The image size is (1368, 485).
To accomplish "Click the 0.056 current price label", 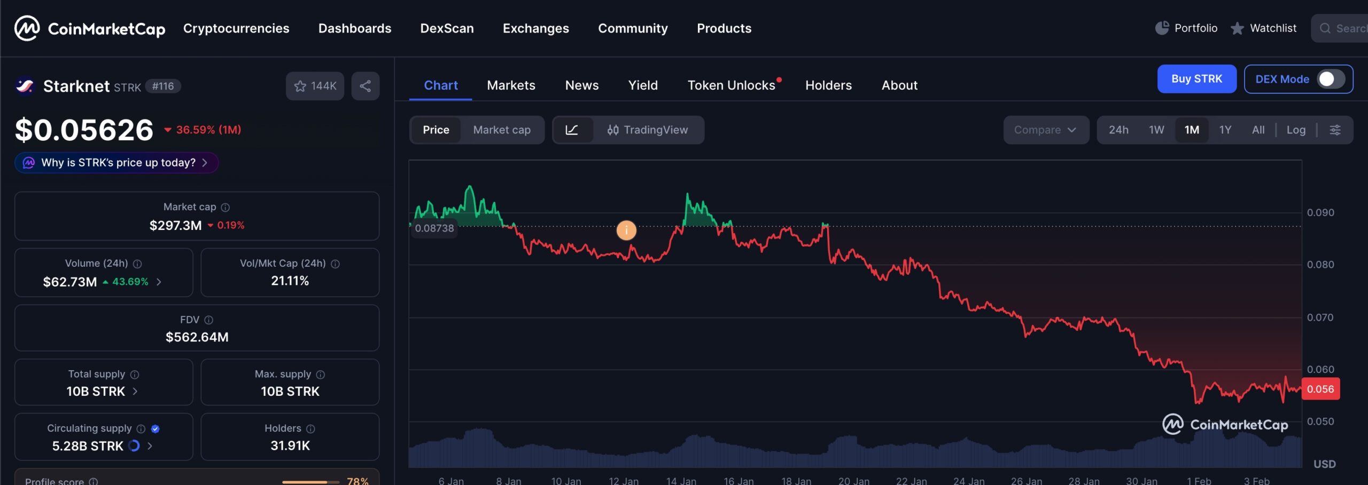I will 1320,389.
